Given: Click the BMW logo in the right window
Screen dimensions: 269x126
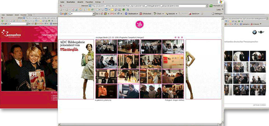Looking at the screenshot, I should pyautogui.click(x=254, y=32).
